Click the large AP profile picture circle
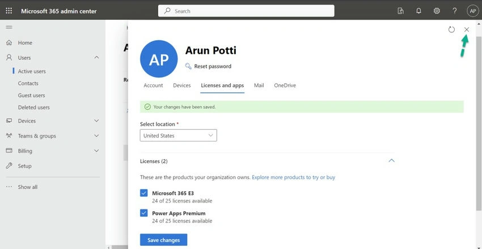 pyautogui.click(x=159, y=59)
